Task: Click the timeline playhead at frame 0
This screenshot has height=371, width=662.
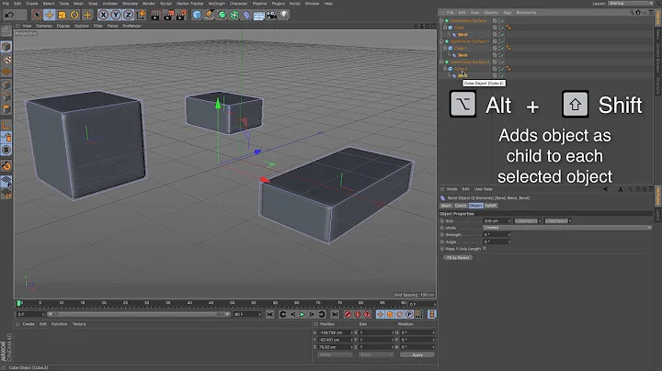Action: pos(19,303)
